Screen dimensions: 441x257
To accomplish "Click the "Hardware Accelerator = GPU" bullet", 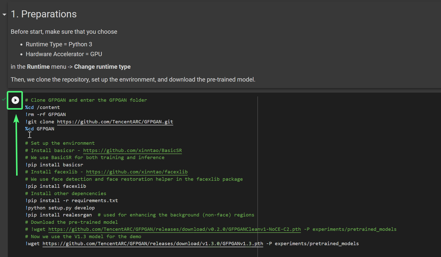I will 64,54.
